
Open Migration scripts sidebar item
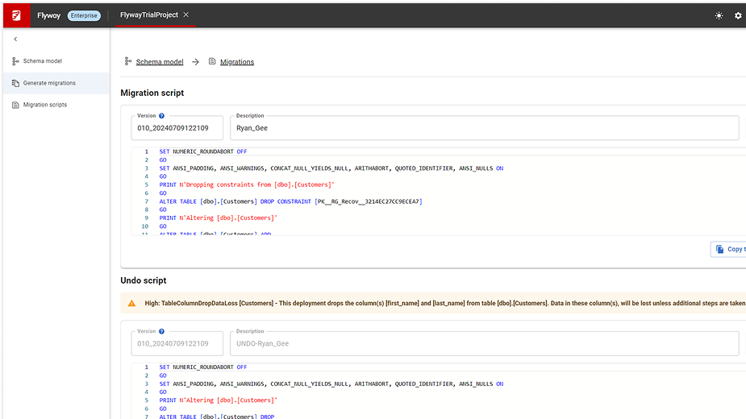coord(44,105)
